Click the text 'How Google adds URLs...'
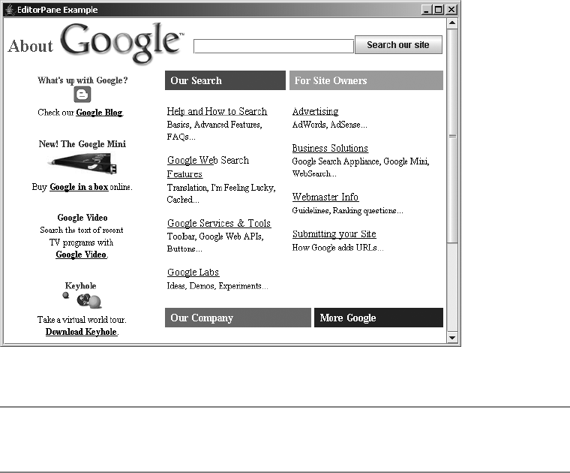Screen dimensions: 570x473 point(337,248)
